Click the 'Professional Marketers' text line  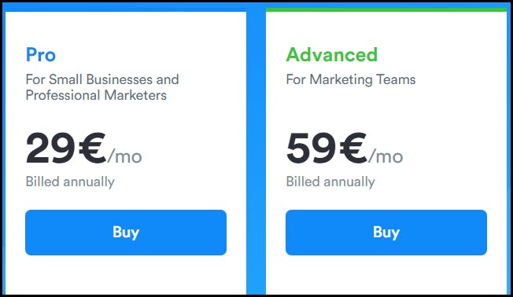(96, 95)
